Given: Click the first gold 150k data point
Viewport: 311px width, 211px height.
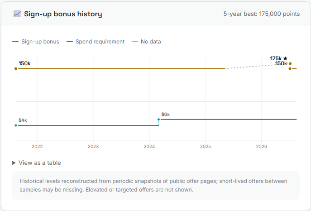Looking at the screenshot, I should [16, 69].
